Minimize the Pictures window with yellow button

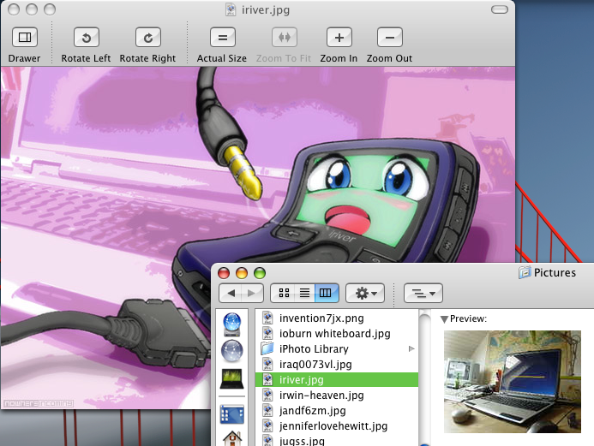click(242, 273)
